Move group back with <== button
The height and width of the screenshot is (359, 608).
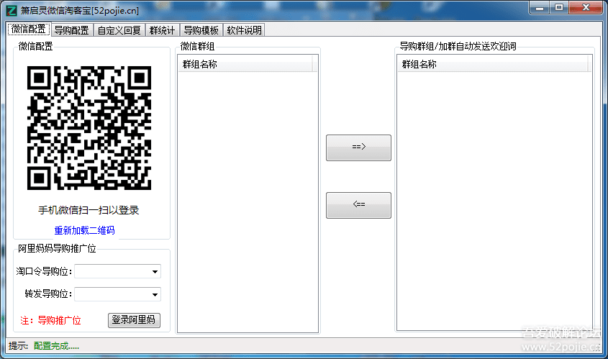point(358,205)
